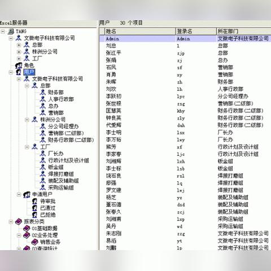271x271 pixels.
Task: Click the TANG server computer icon
Action: [x=11, y=31]
